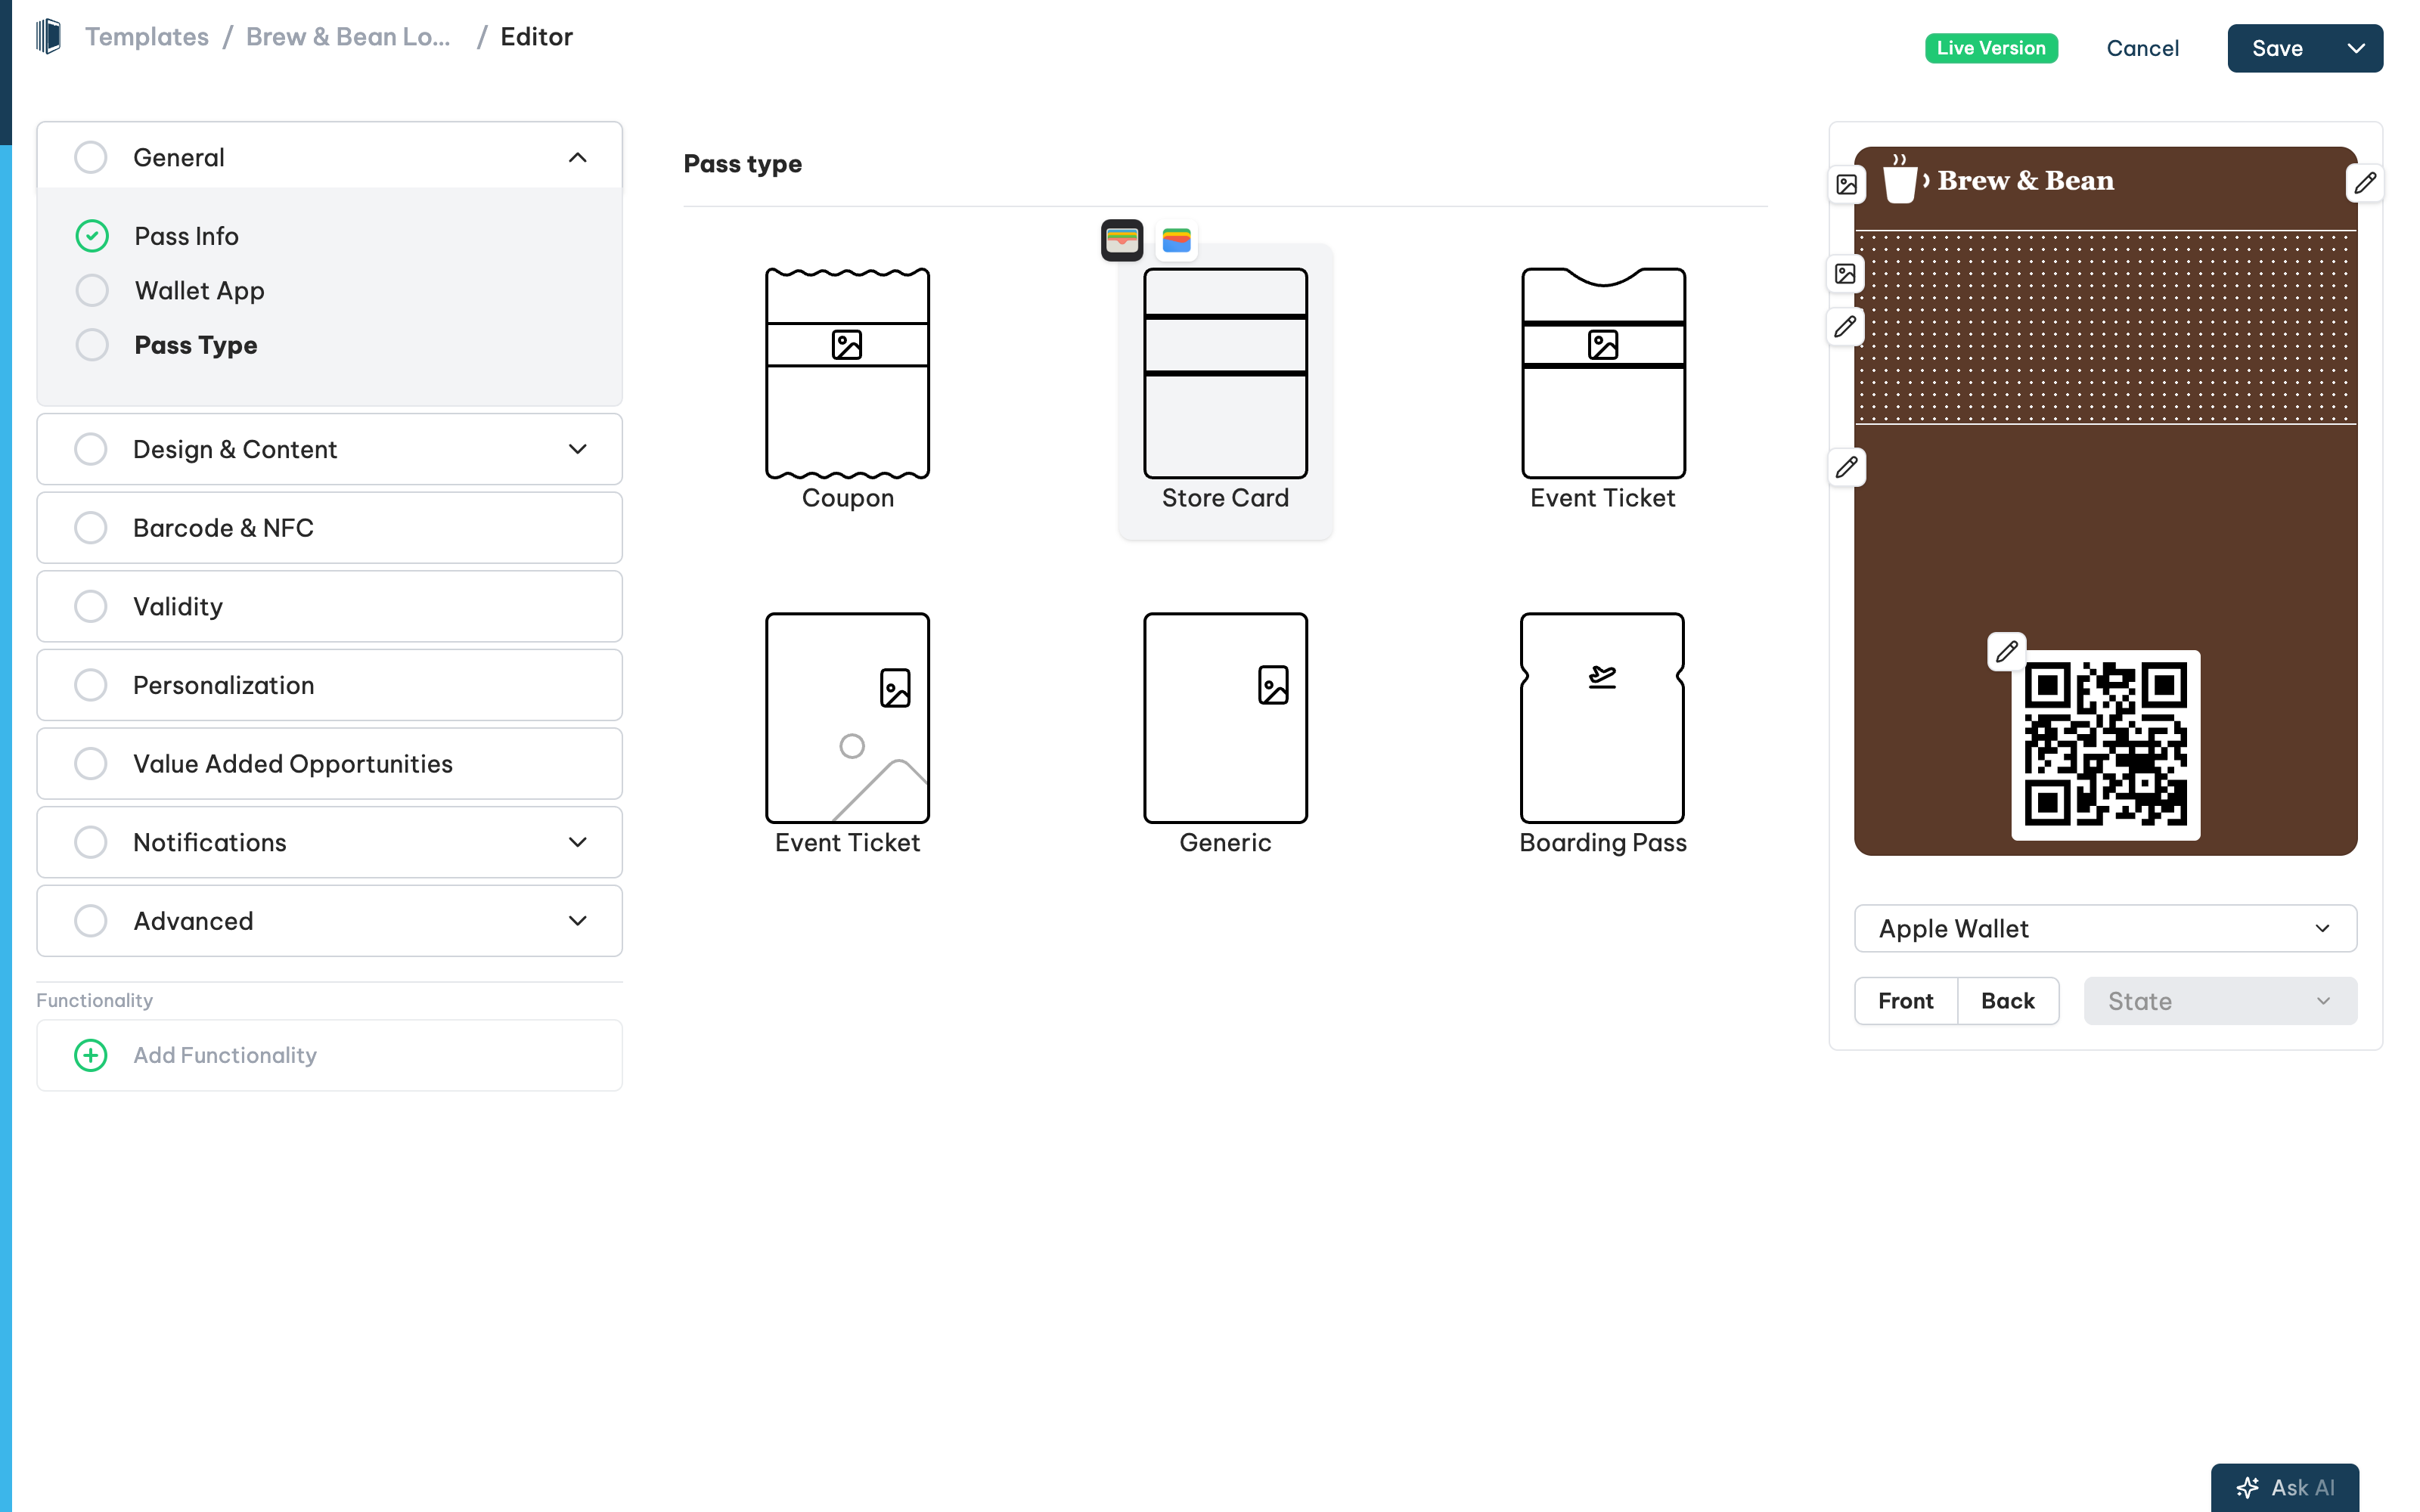This screenshot has height=1512, width=2420.
Task: Go to Templates breadcrumb
Action: (147, 37)
